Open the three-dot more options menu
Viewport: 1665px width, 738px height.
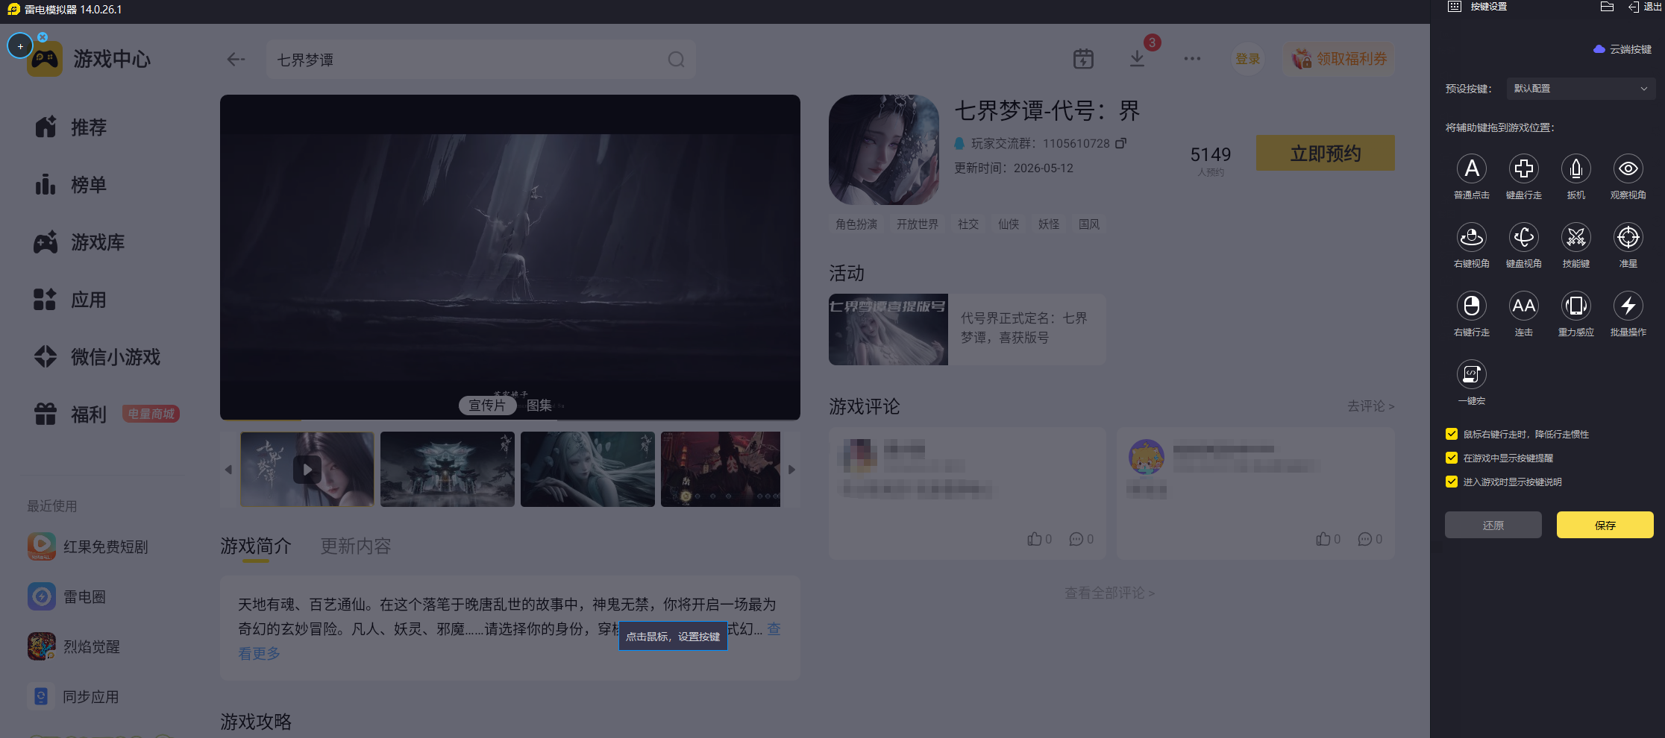[1192, 59]
